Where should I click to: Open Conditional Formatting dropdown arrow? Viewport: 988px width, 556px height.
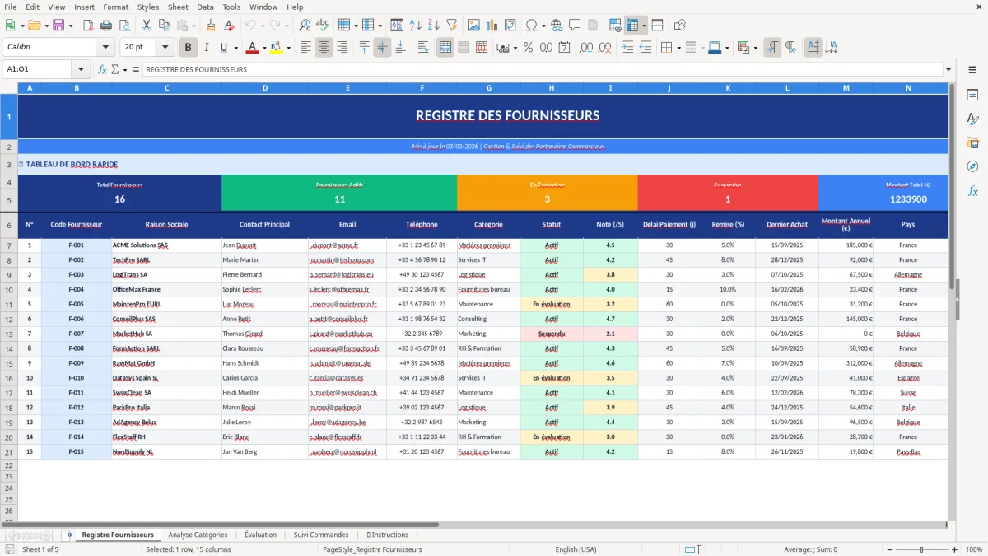point(756,48)
